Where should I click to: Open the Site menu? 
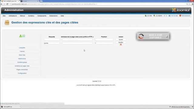[x=4, y=16]
